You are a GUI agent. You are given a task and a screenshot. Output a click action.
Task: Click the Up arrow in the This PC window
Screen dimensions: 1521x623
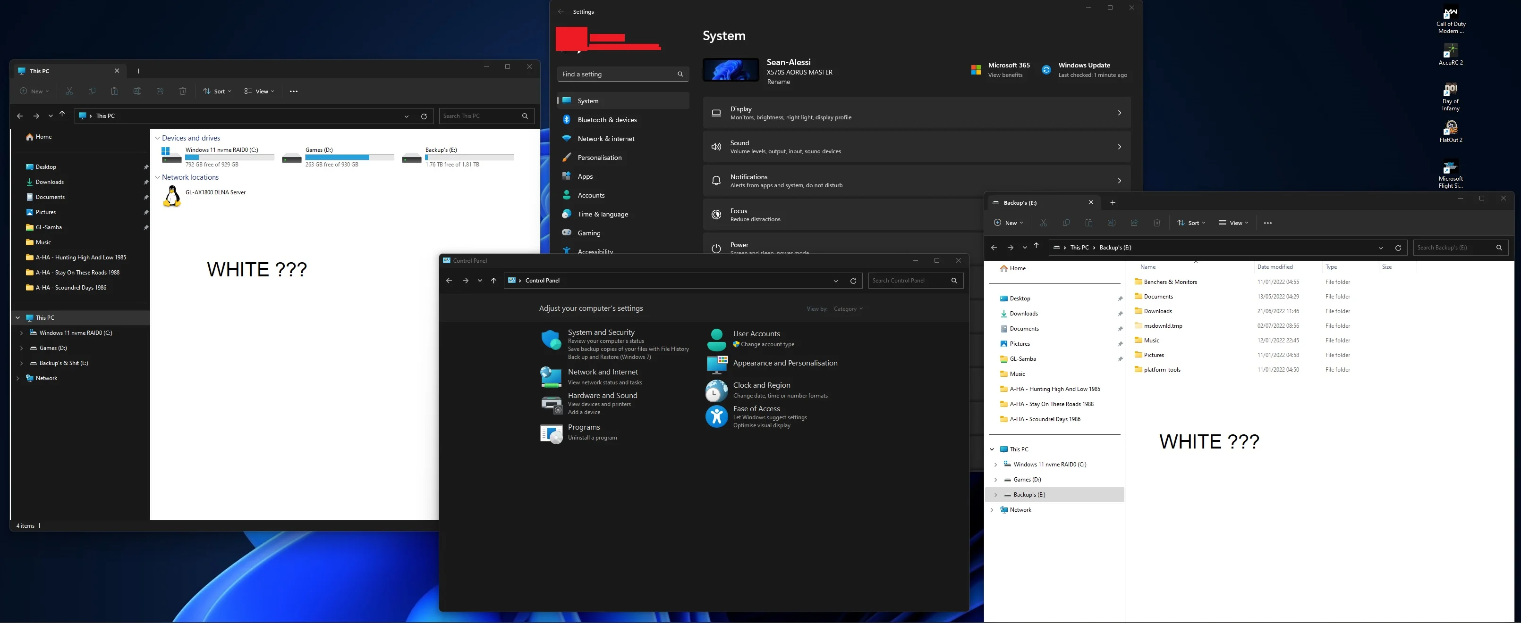(62, 115)
